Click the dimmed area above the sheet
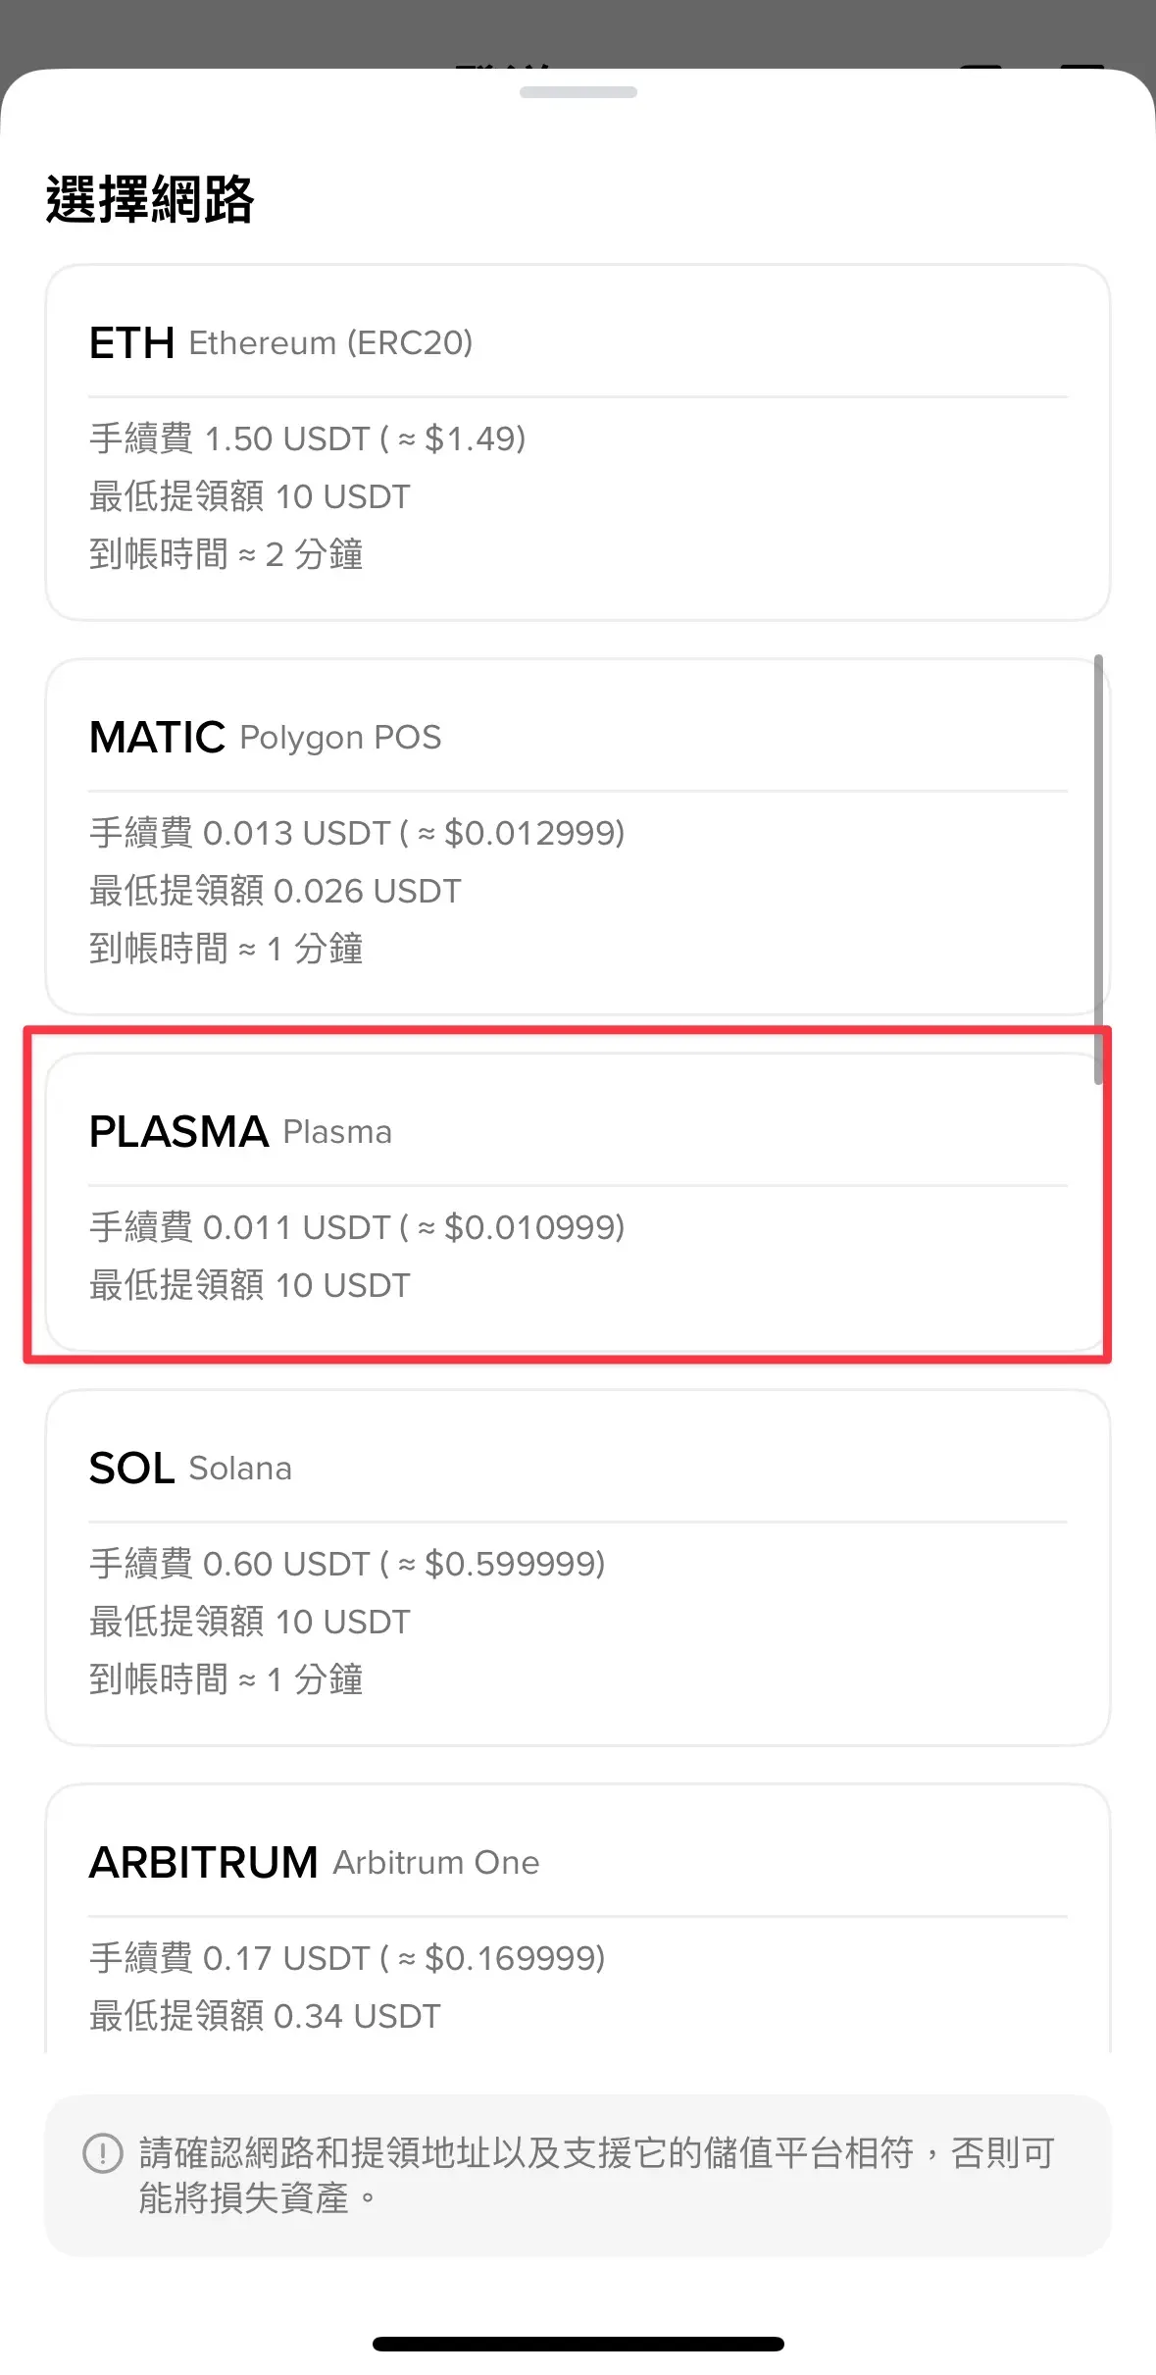 point(578,29)
